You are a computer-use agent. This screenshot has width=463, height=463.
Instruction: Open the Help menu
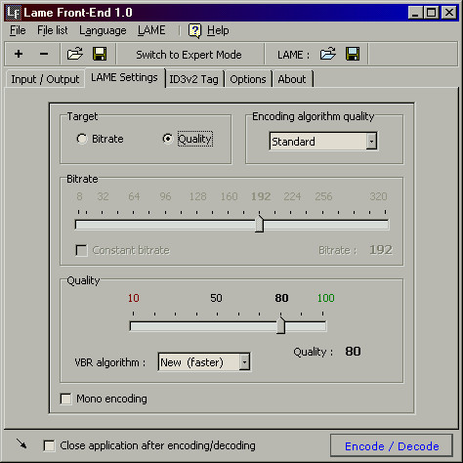tap(218, 30)
